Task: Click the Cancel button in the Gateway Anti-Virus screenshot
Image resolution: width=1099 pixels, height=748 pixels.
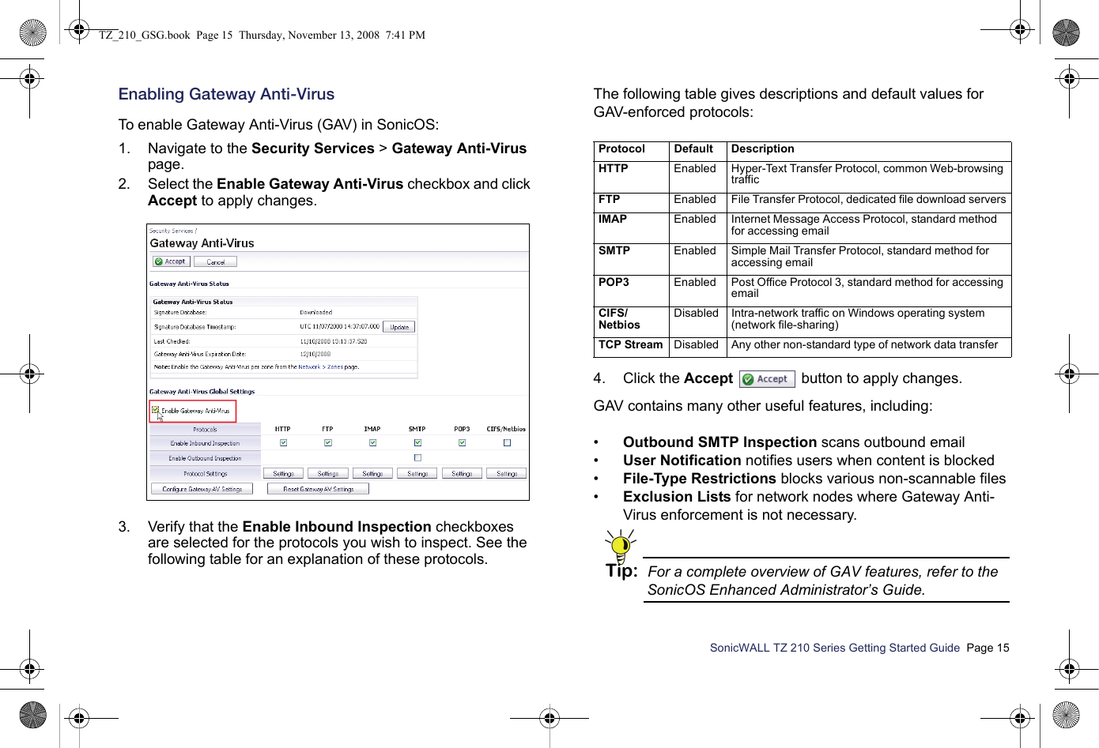Action: pos(215,261)
